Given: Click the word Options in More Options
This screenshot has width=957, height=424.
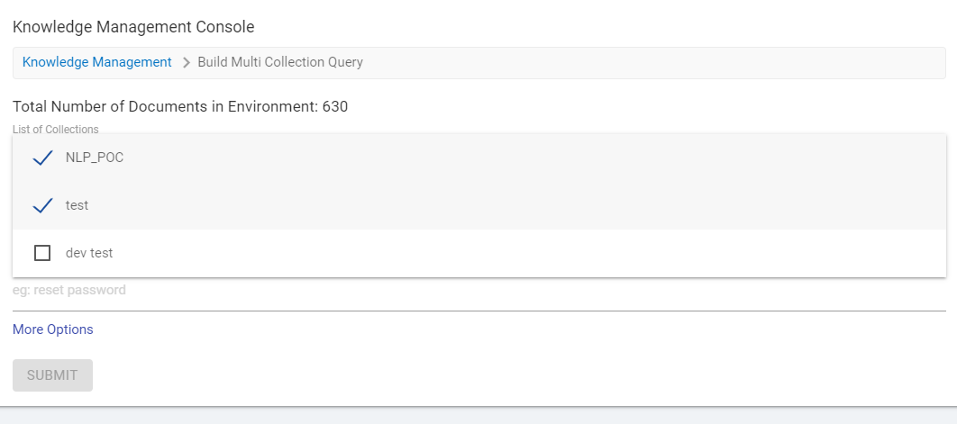Looking at the screenshot, I should 70,329.
